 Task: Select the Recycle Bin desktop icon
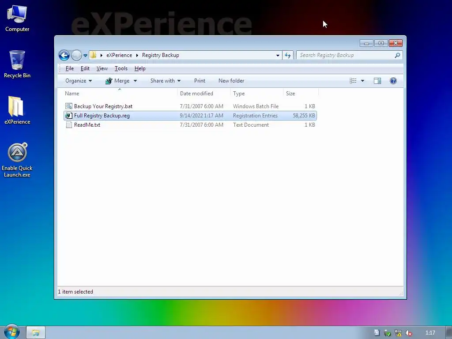point(17,64)
